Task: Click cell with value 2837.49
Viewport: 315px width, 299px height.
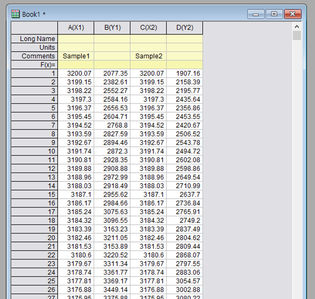Action: click(185, 229)
